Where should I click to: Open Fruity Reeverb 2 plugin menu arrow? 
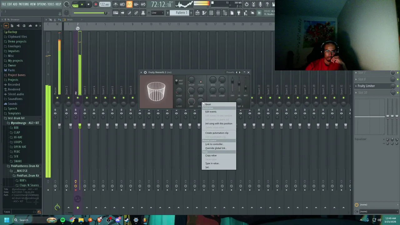click(141, 72)
